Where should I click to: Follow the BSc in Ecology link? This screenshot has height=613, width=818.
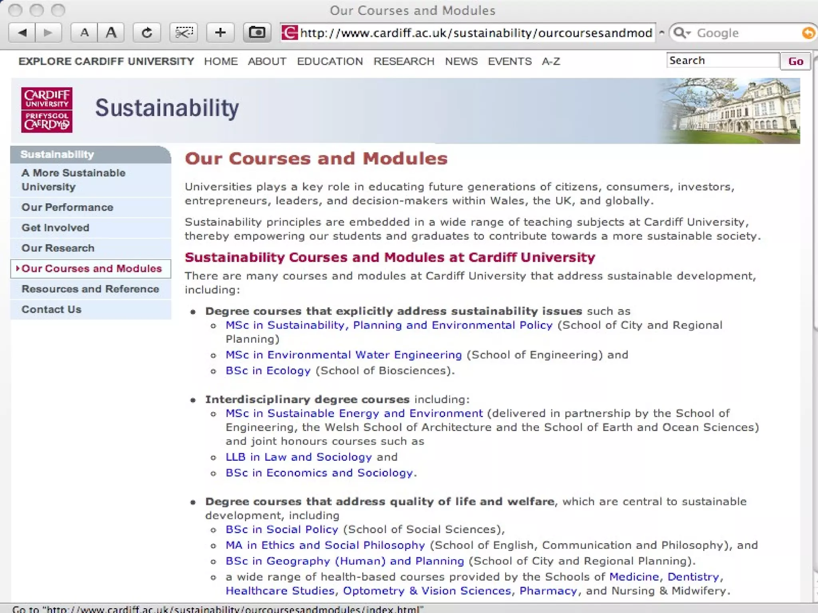click(268, 371)
